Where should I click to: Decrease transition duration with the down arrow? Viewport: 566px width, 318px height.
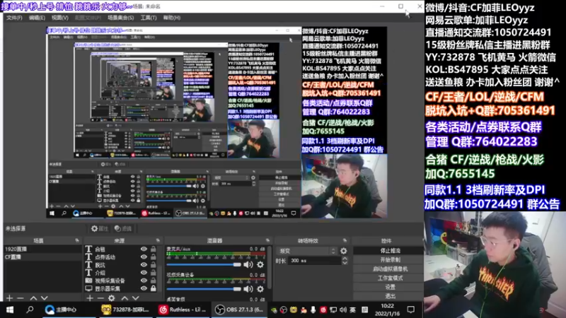345,262
